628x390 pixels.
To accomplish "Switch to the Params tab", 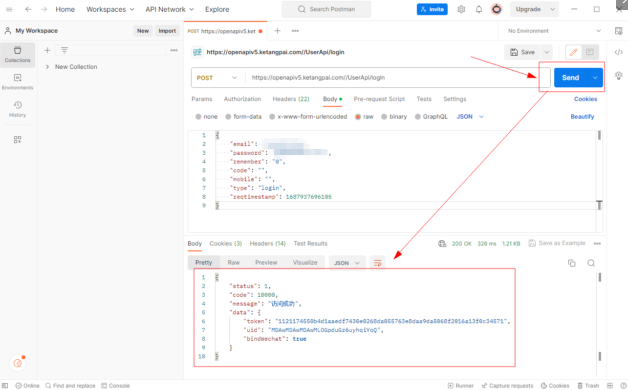I will point(202,99).
